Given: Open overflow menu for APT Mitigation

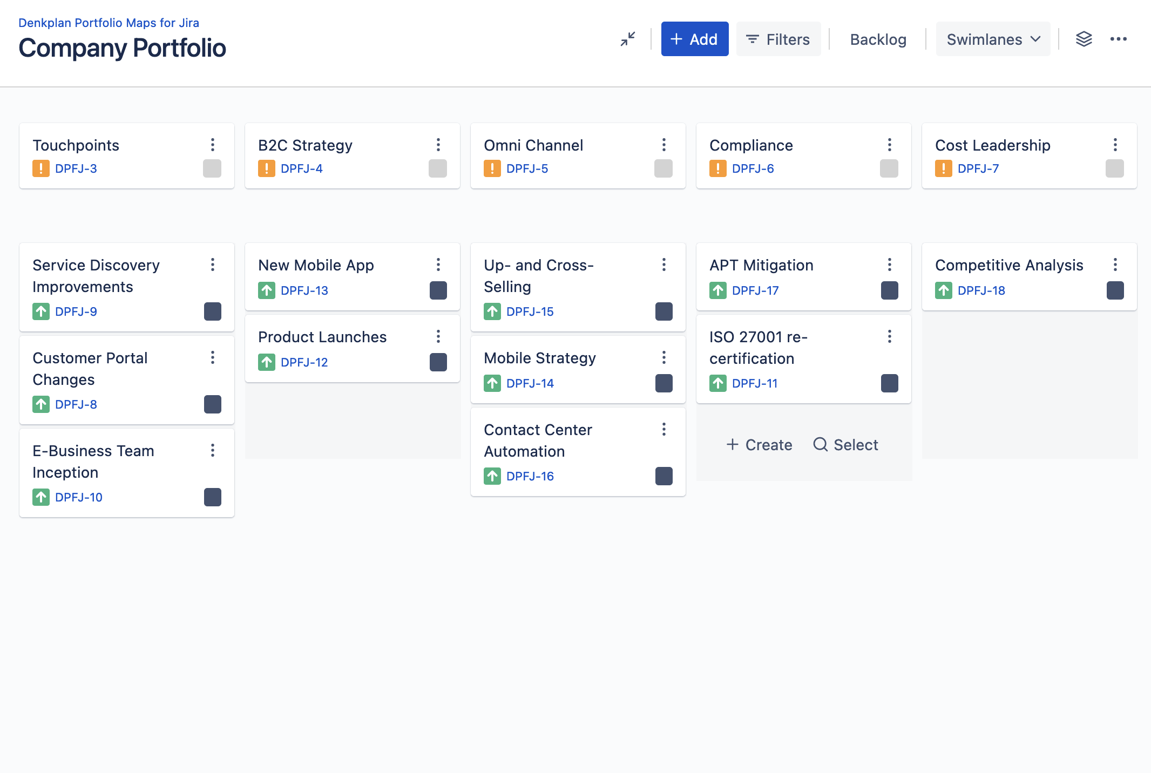Looking at the screenshot, I should point(889,265).
